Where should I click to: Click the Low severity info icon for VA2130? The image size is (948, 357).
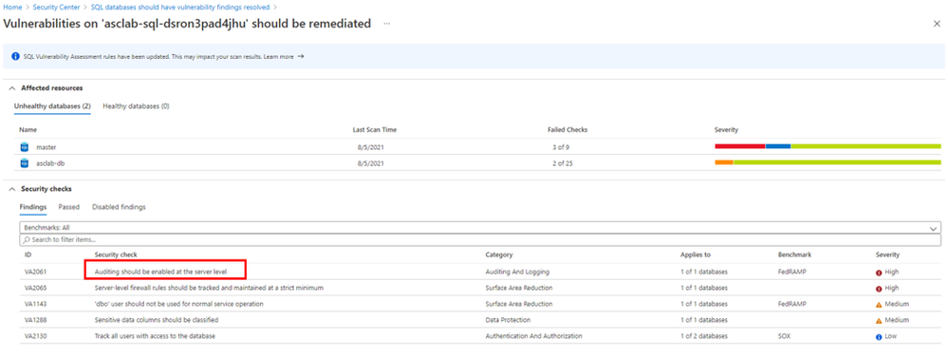coord(879,336)
